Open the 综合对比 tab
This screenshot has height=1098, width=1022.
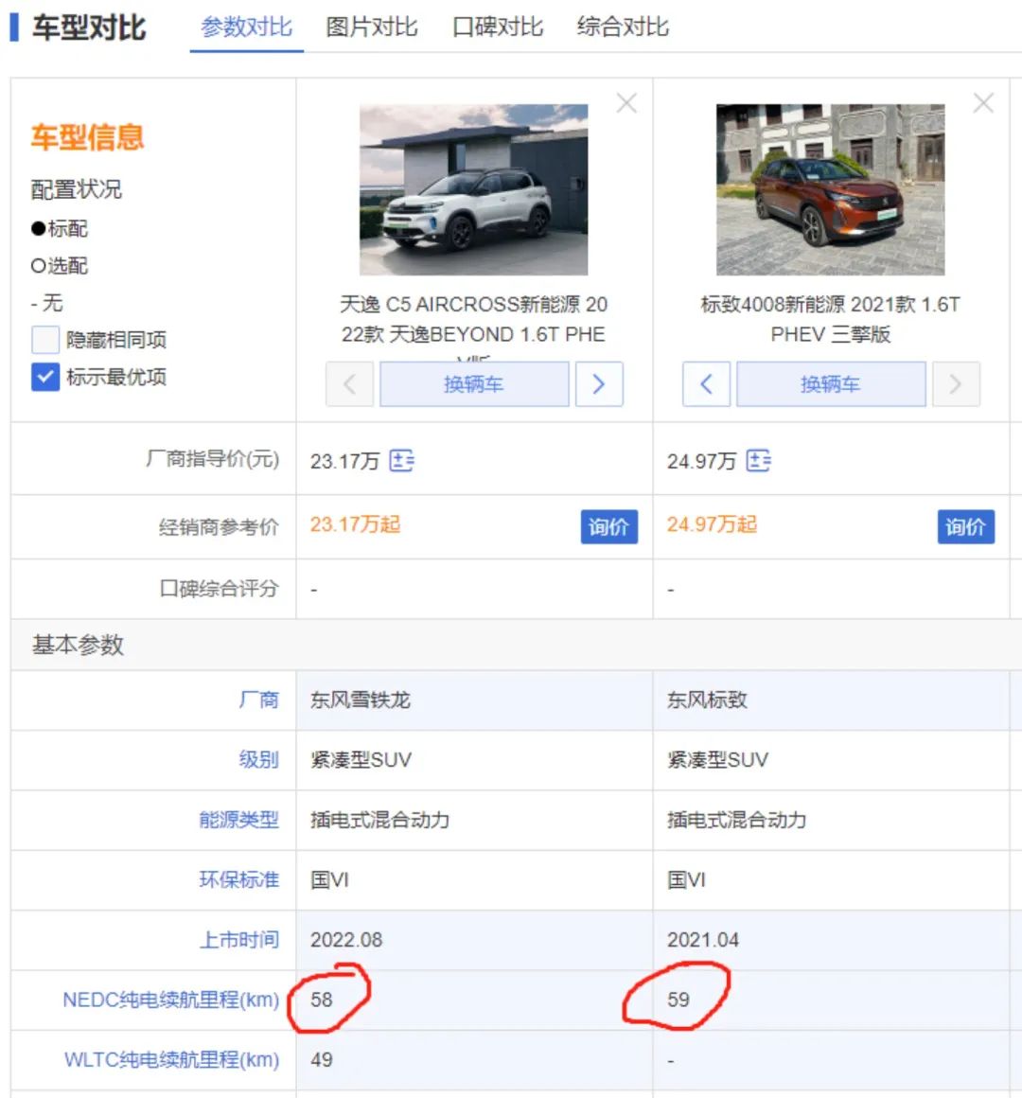click(x=623, y=27)
